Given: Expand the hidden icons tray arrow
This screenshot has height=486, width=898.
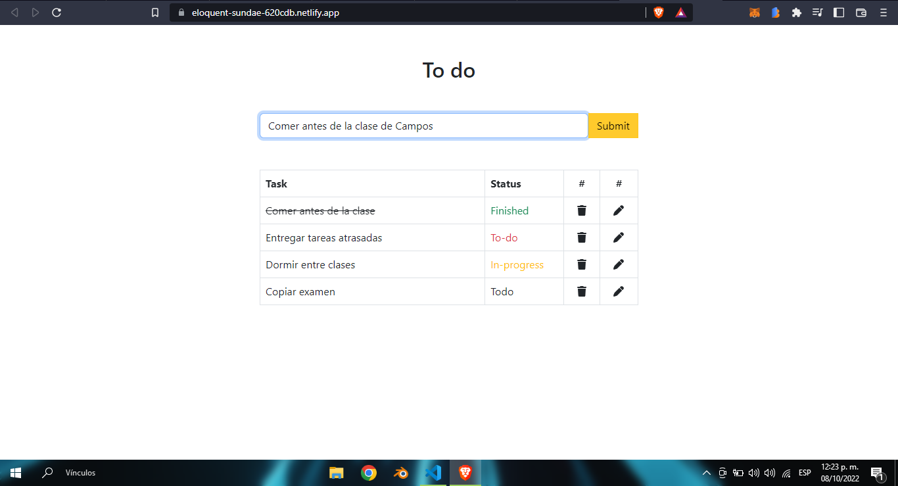Looking at the screenshot, I should 706,472.
